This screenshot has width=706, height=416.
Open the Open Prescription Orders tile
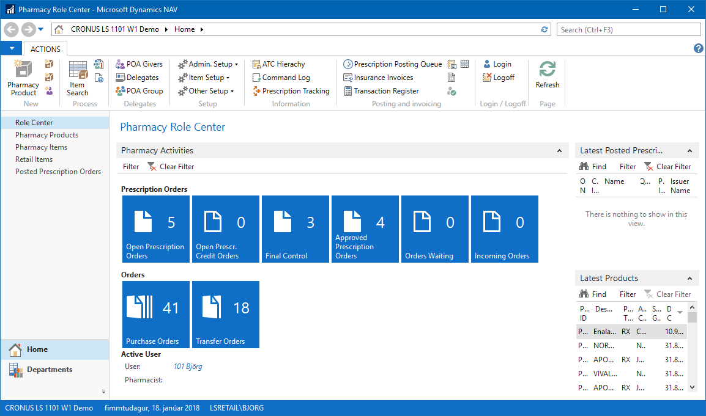pos(155,229)
